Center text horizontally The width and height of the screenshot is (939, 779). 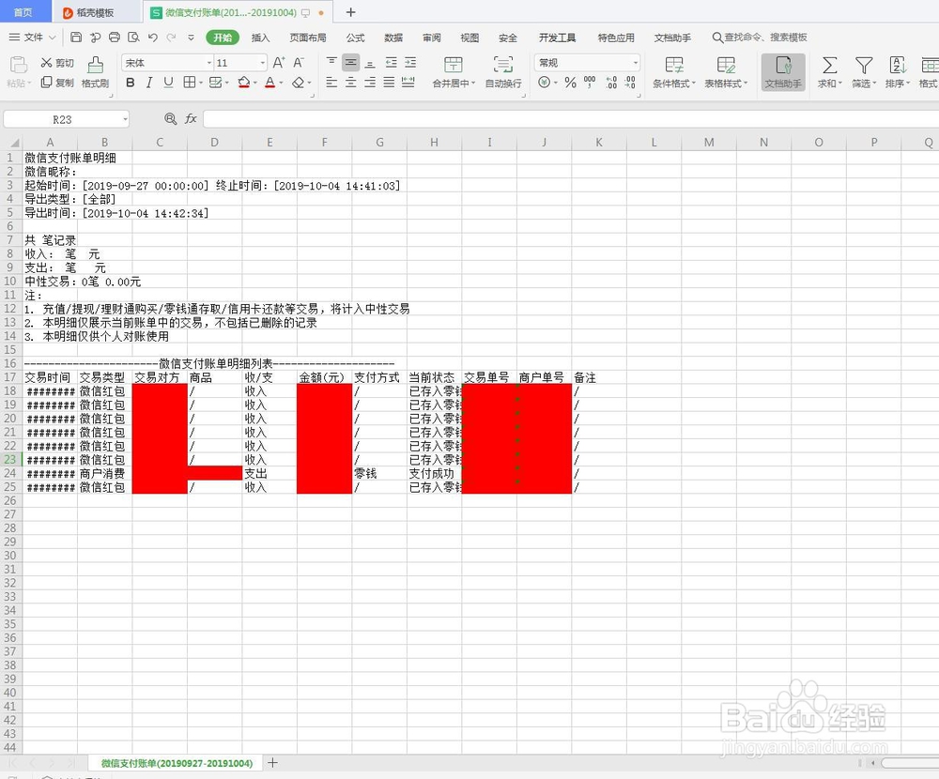tap(350, 82)
